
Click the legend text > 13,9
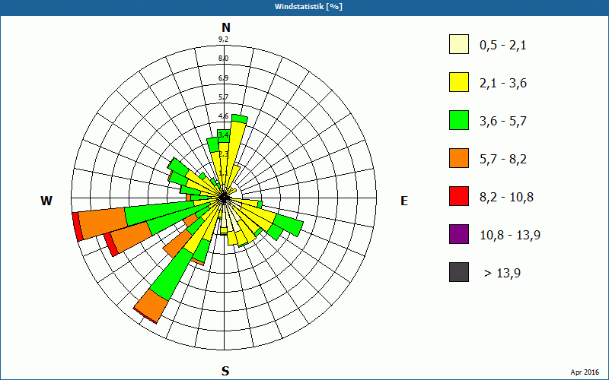(502, 274)
